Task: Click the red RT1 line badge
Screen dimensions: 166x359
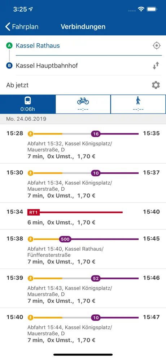Action: 34,212
